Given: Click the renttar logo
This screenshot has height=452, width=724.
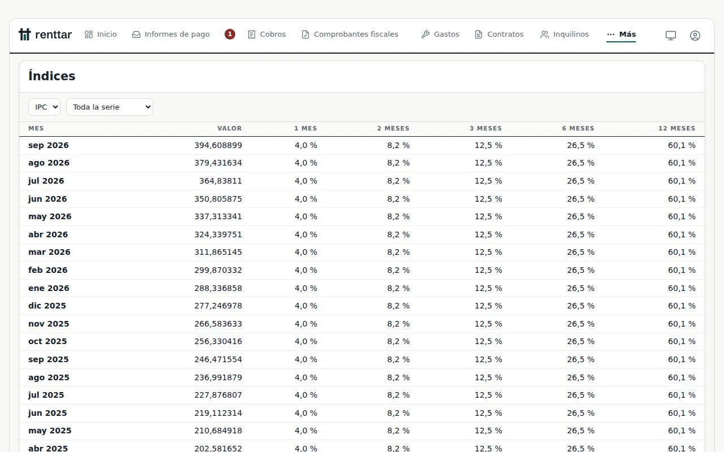Looking at the screenshot, I should pyautogui.click(x=45, y=34).
